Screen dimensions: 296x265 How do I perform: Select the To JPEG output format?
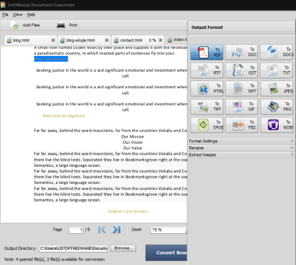[x=277, y=89]
